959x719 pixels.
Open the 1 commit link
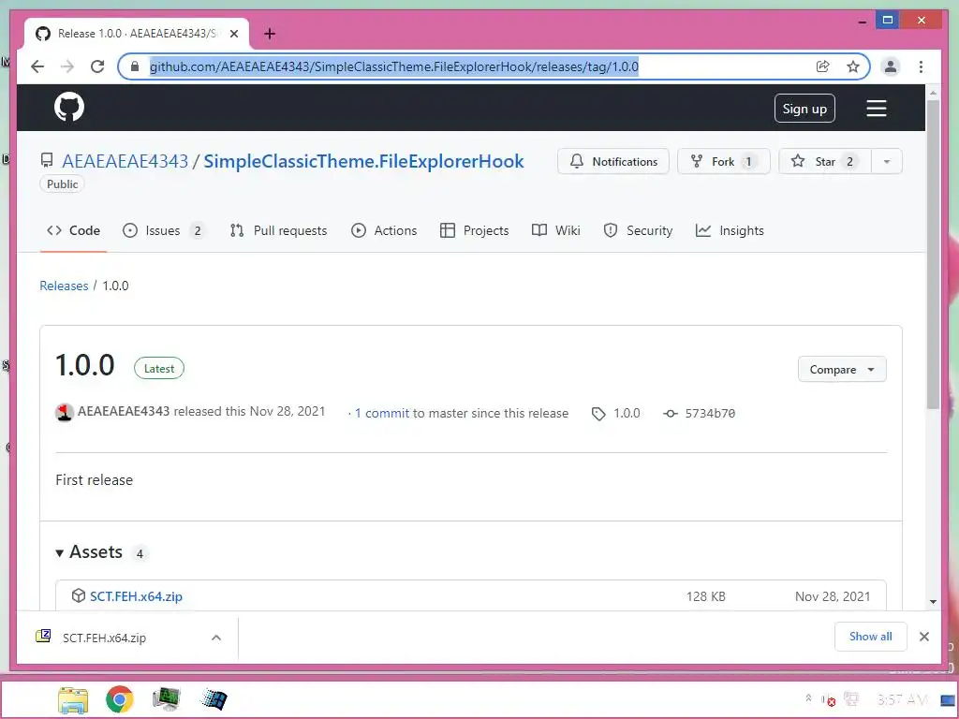[382, 413]
